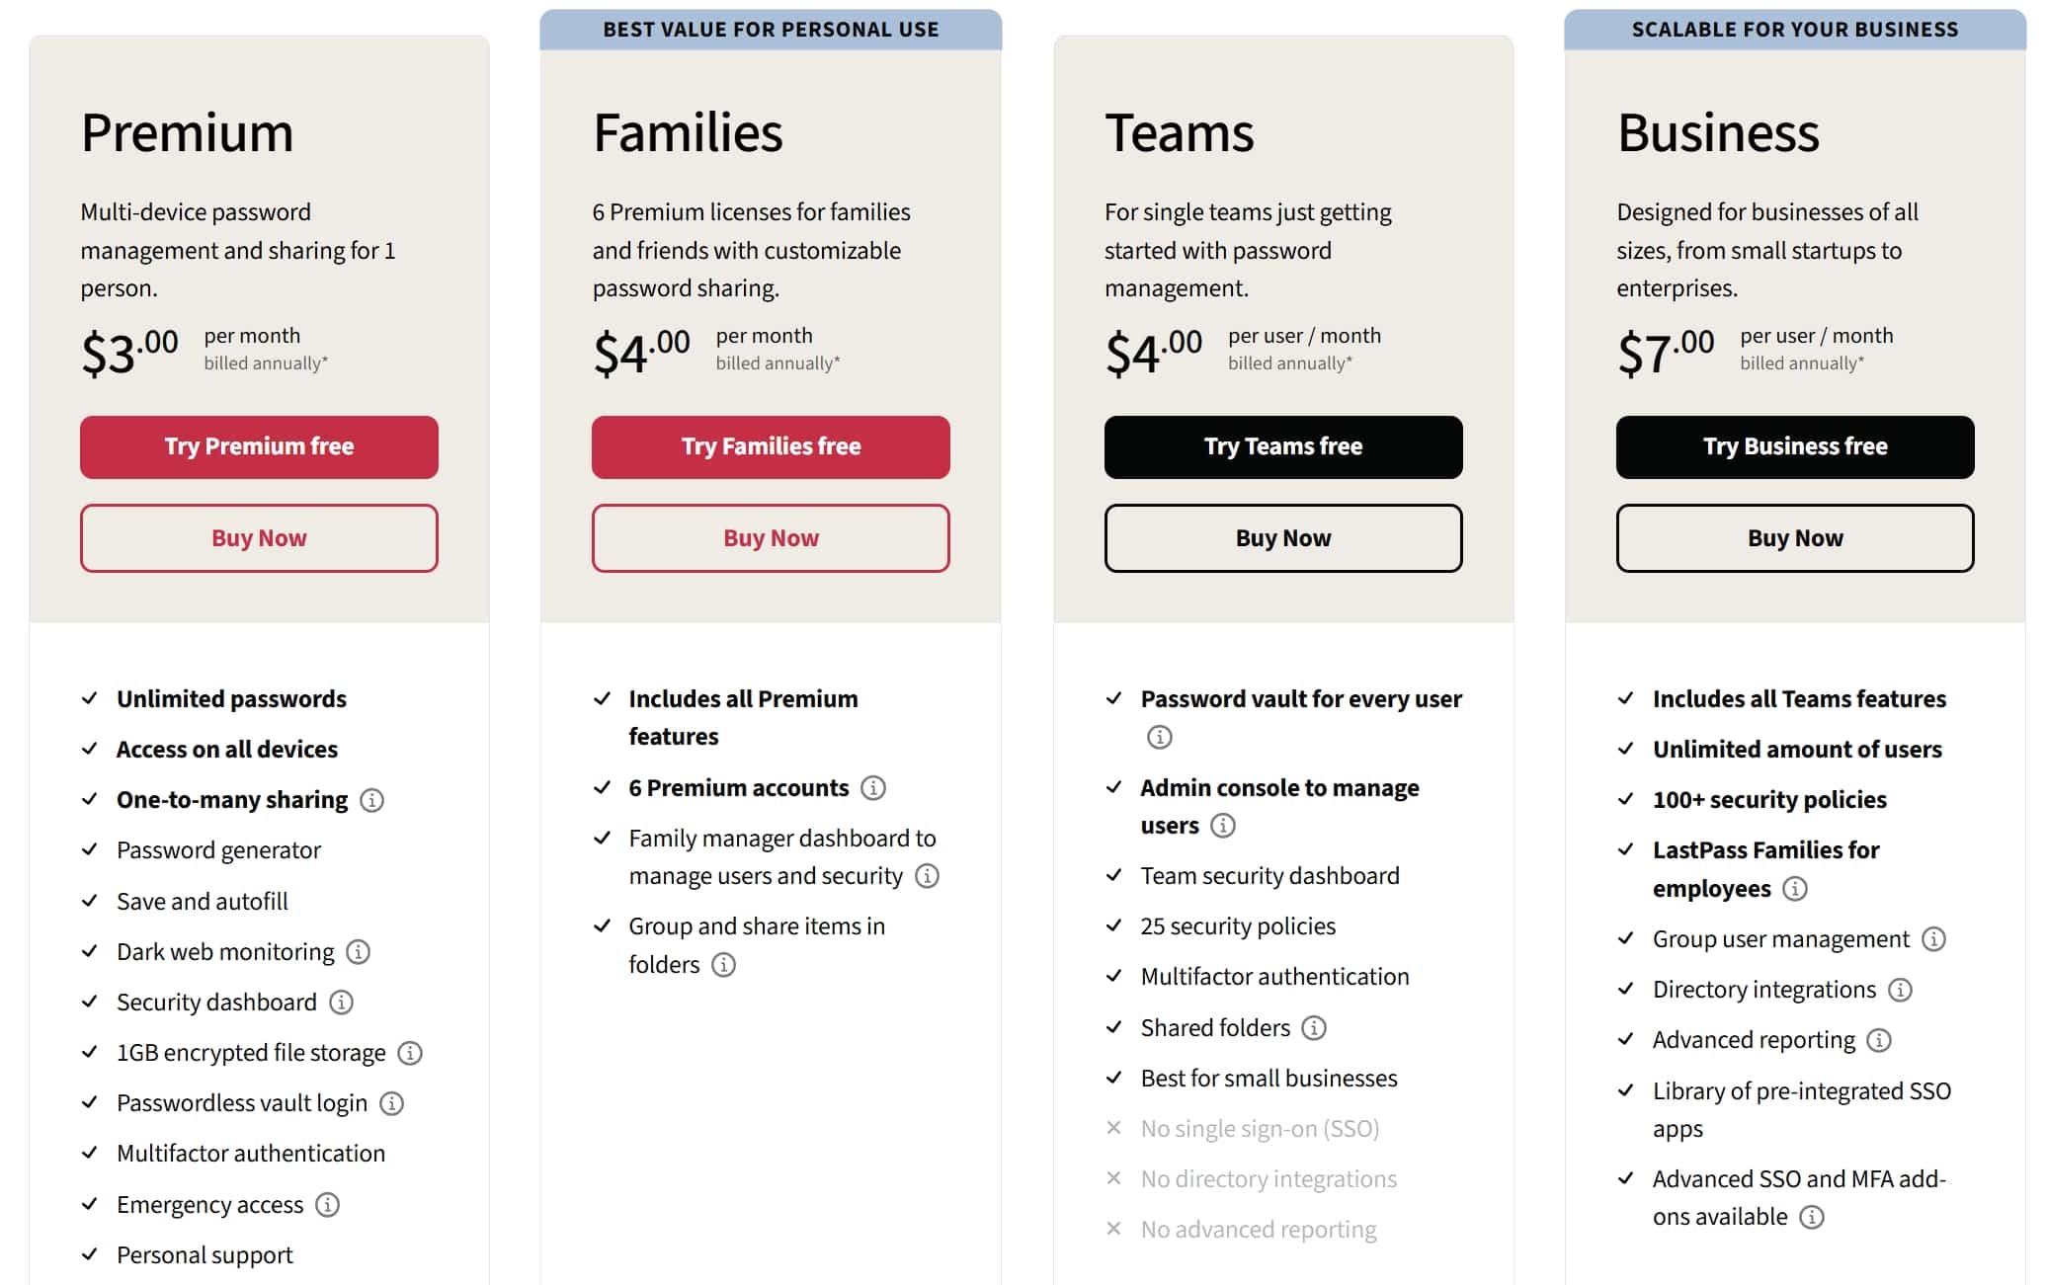Click the Try Teams free button

(1283, 447)
